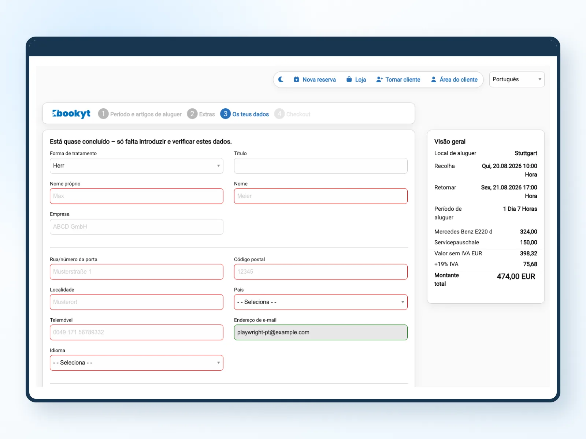Viewport: 586px width, 439px height.
Task: Click the Área do cliente person icon
Action: pos(434,79)
